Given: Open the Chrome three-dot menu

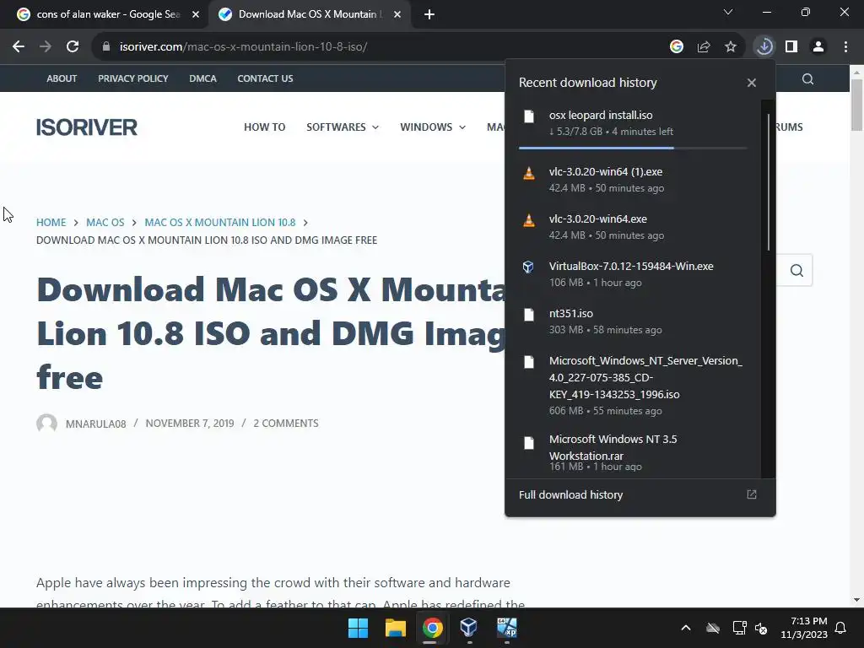Looking at the screenshot, I should pyautogui.click(x=845, y=47).
